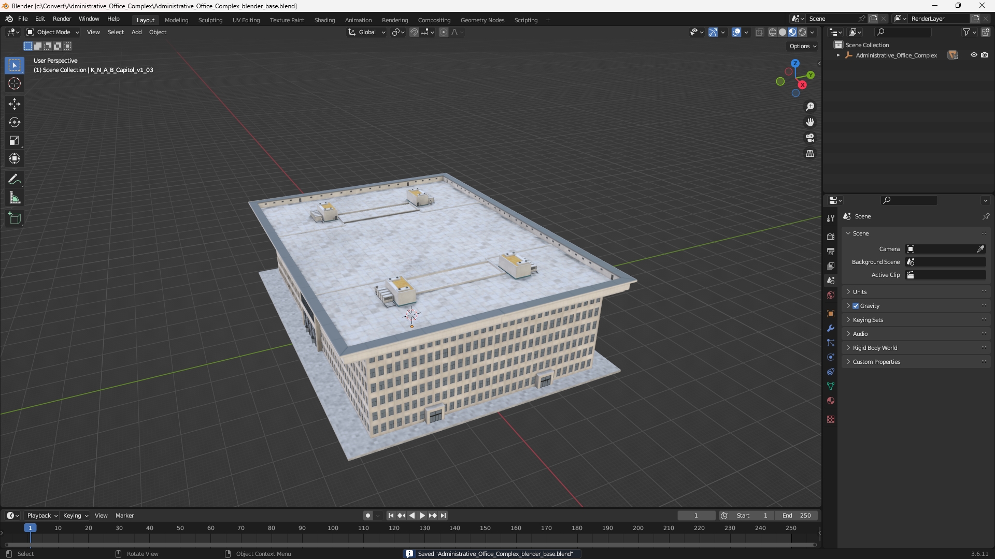This screenshot has width=995, height=559.
Task: Open the Playback dropdown in timeline
Action: click(x=42, y=516)
